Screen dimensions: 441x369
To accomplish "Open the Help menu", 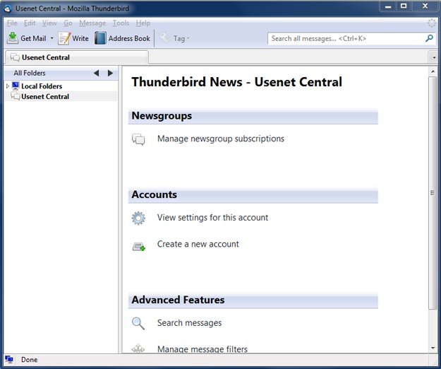I will click(143, 23).
